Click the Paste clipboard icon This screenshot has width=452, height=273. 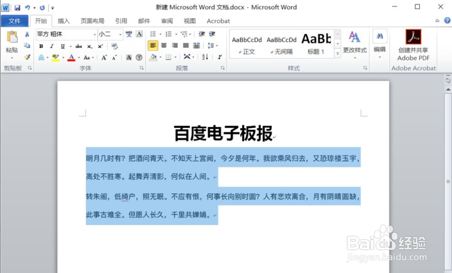click(x=12, y=37)
